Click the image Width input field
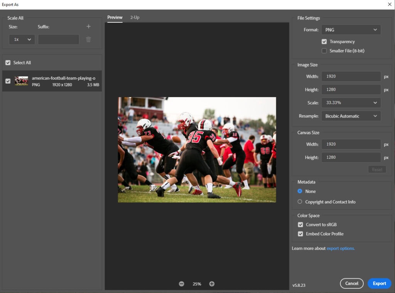This screenshot has width=395, height=293. (x=351, y=76)
